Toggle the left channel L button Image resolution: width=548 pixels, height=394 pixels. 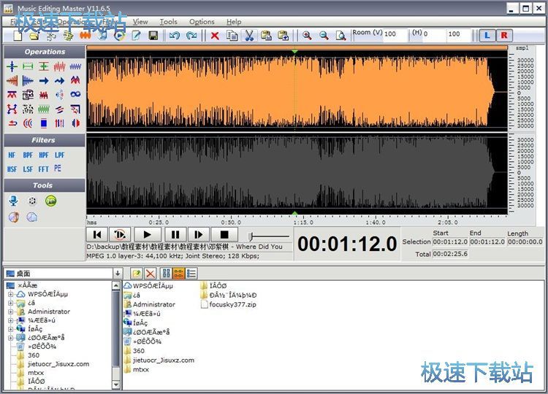[487, 35]
